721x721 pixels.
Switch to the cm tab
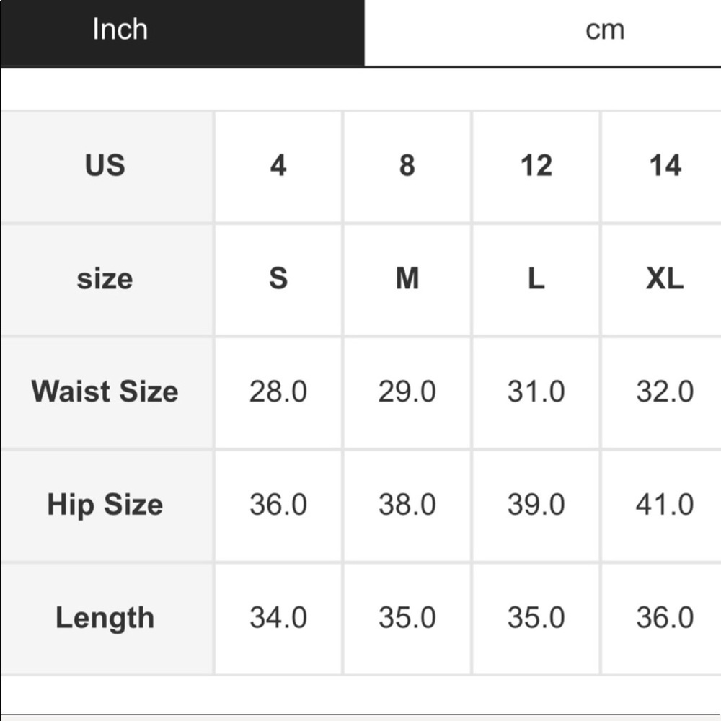click(x=604, y=30)
